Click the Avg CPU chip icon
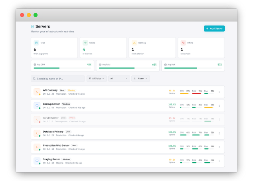The image size is (253, 181). pyautogui.click(x=35, y=64)
